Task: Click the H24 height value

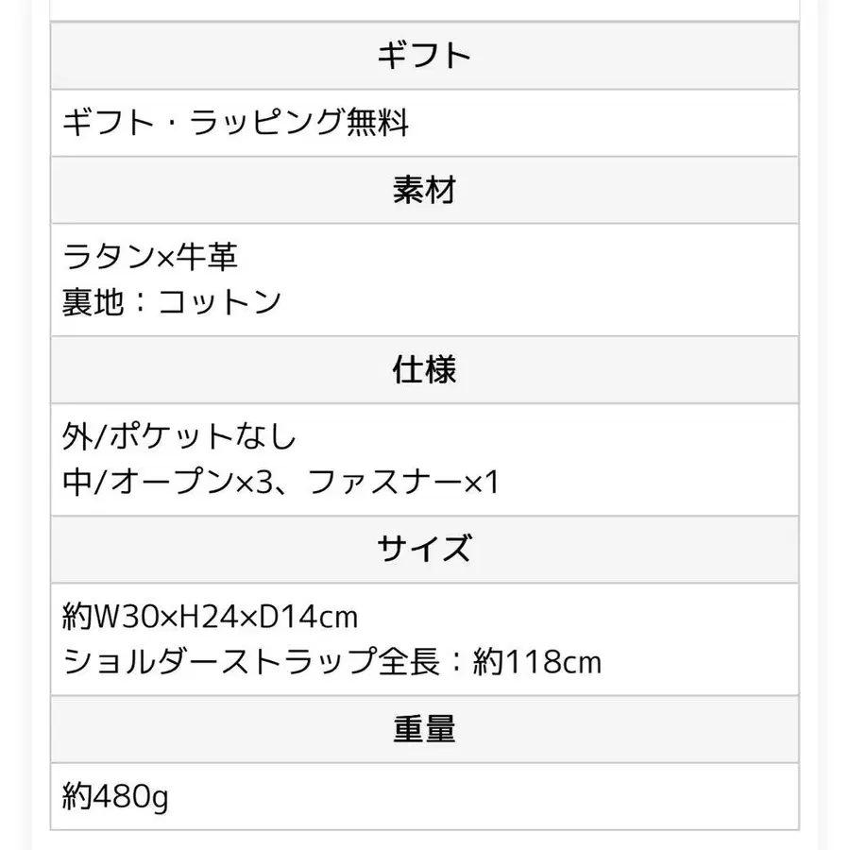Action: point(208,617)
